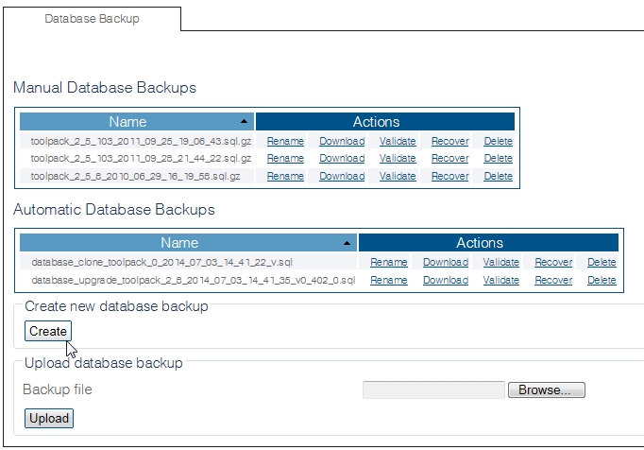Download toolpack_2_5_8_2010_06_29 backup
The image size is (644, 450).
341,176
